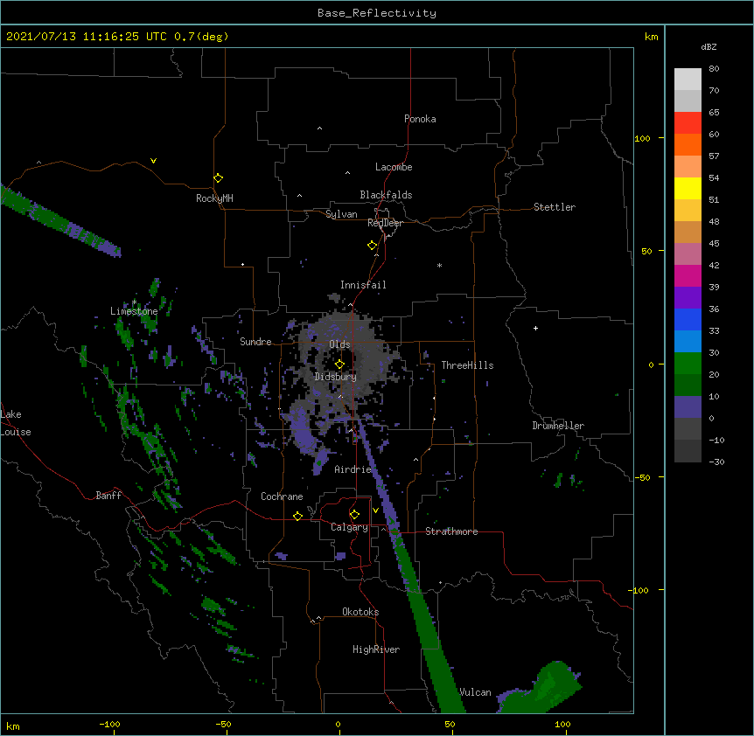Click the red 65 dBZ color swatch
This screenshot has width=754, height=736.
pos(688,122)
